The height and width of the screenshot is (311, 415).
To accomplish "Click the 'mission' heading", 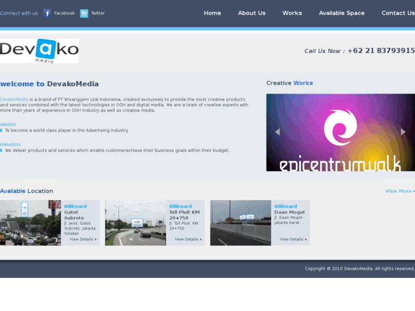I will pyautogui.click(x=10, y=144).
